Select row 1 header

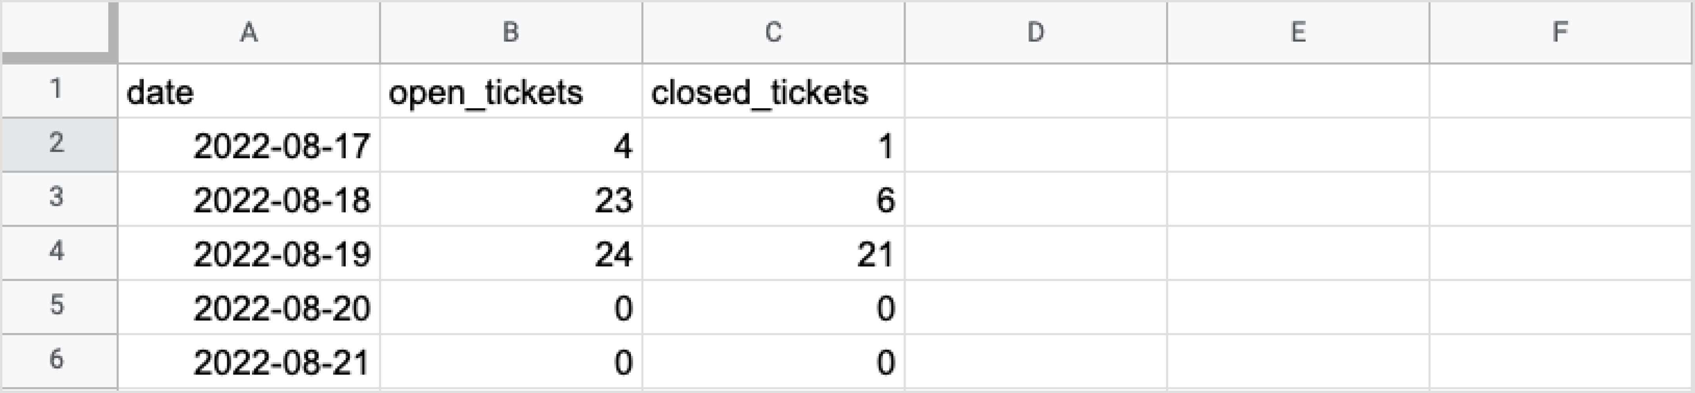click(x=58, y=90)
